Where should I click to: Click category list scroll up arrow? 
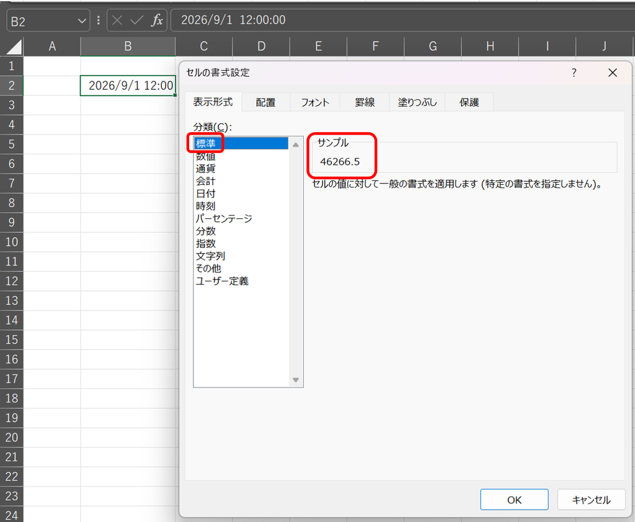[x=296, y=144]
